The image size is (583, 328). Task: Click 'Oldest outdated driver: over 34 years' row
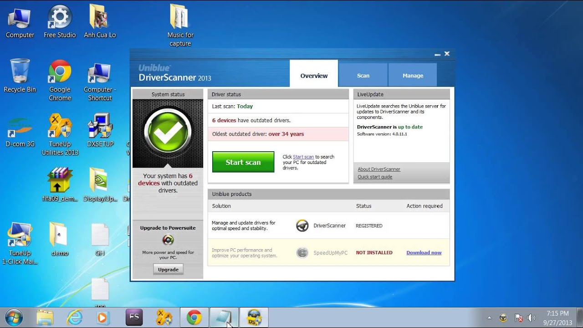click(x=278, y=134)
